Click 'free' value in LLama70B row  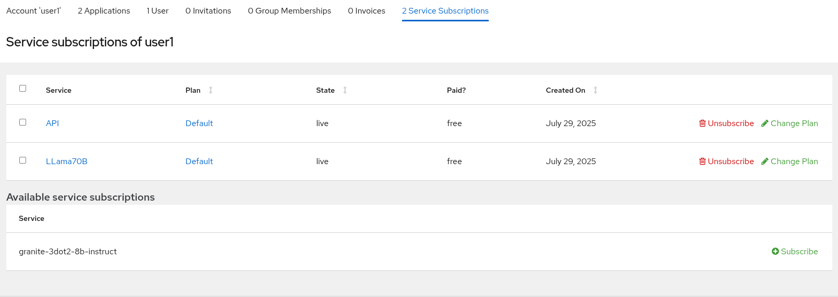454,162
